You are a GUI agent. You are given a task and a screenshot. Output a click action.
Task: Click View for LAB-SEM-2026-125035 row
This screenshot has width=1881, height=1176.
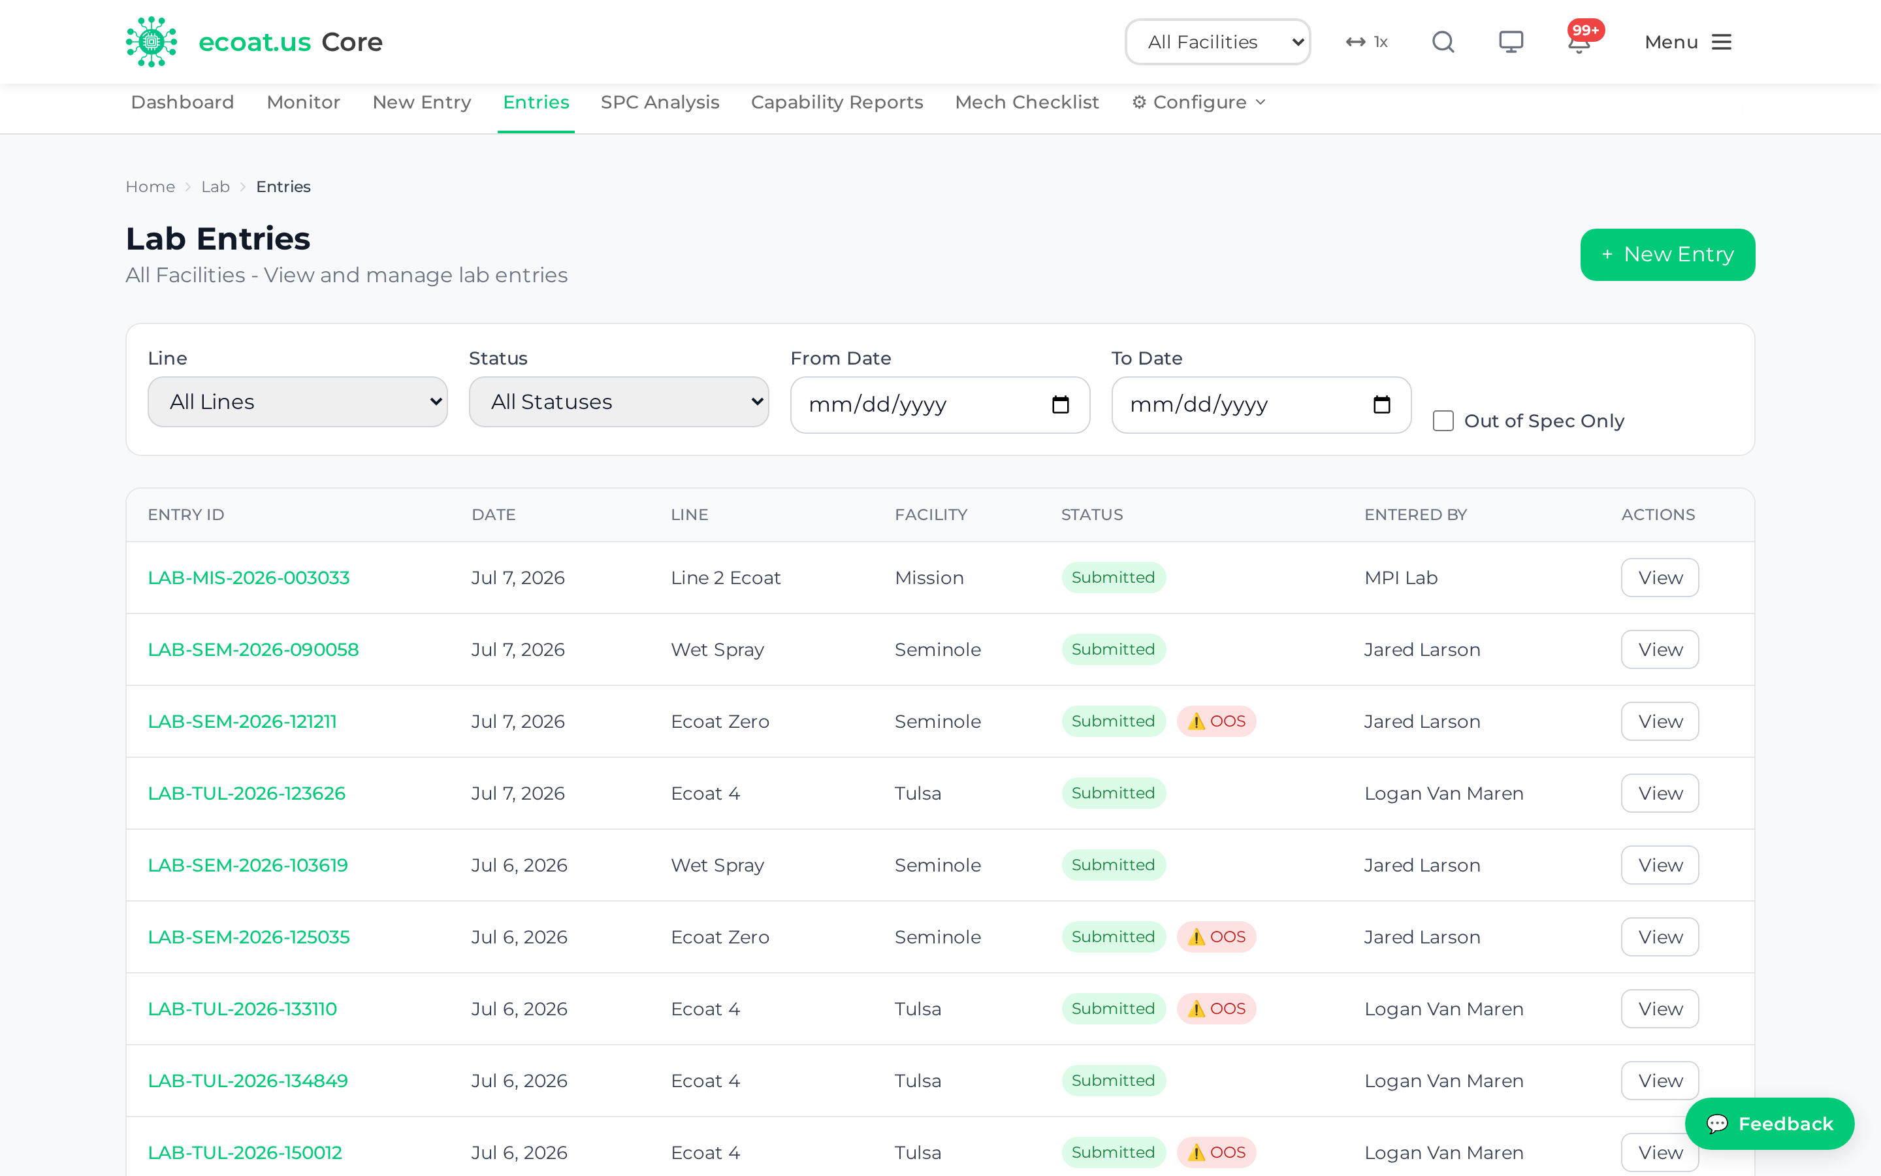click(1660, 936)
